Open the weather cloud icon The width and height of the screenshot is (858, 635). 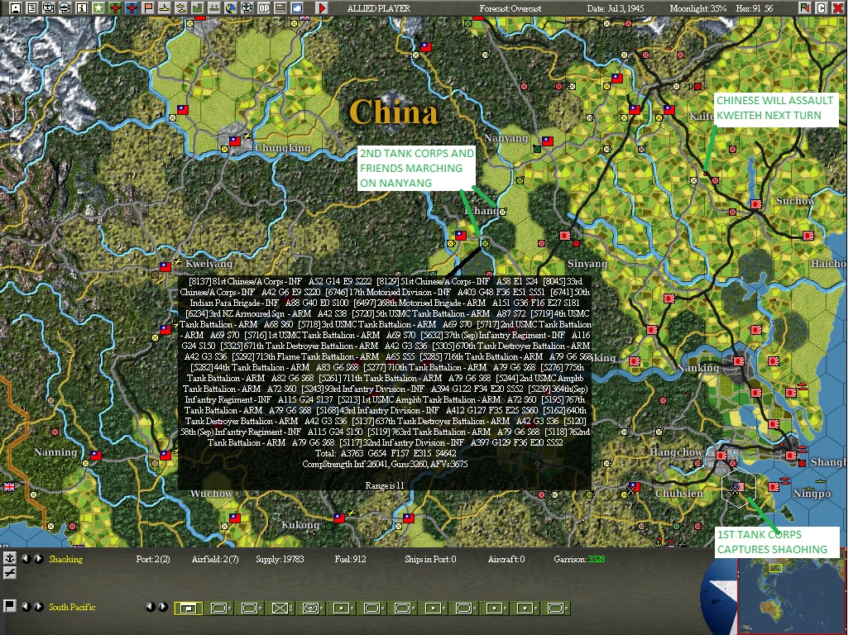coord(296,8)
